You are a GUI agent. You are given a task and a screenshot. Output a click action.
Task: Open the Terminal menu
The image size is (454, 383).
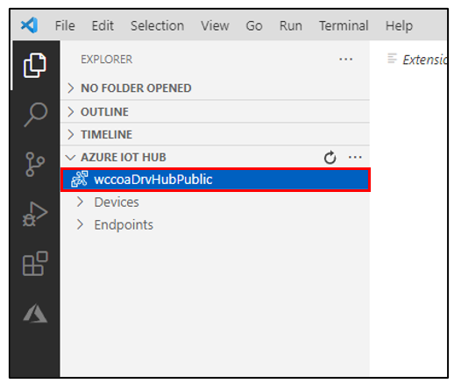tap(344, 25)
